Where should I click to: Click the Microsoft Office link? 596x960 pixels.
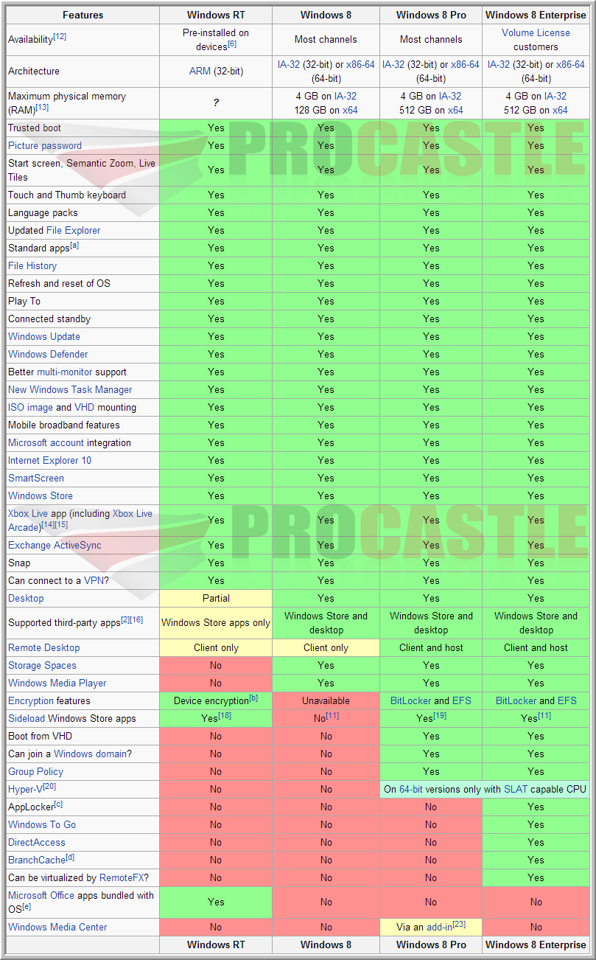42,896
